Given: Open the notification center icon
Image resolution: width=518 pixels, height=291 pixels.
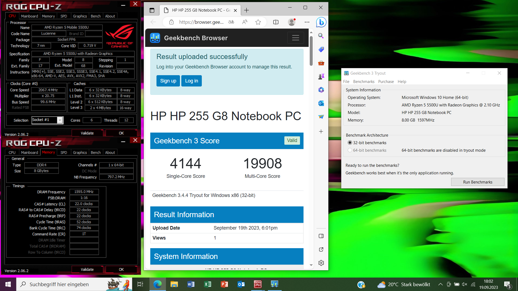Looking at the screenshot, I should (x=507, y=285).
